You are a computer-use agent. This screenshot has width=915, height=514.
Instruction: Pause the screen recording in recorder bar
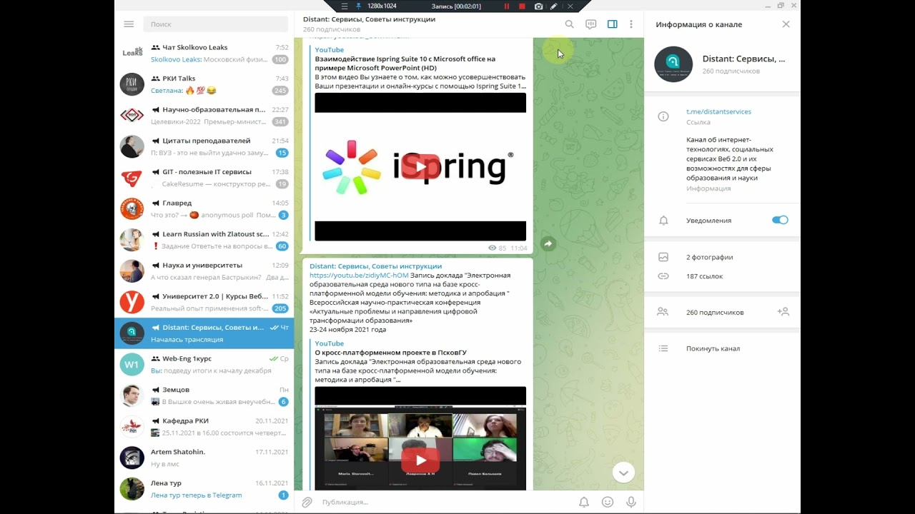point(507,6)
